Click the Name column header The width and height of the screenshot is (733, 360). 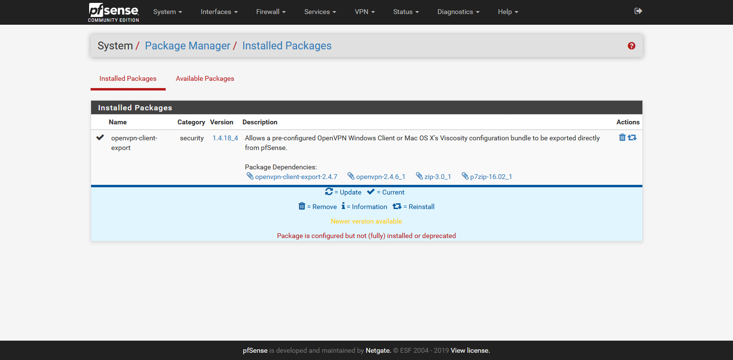(118, 122)
